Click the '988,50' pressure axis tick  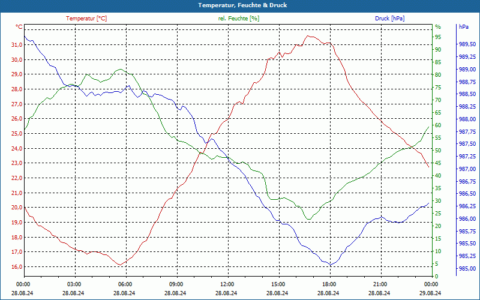[x=467, y=94]
